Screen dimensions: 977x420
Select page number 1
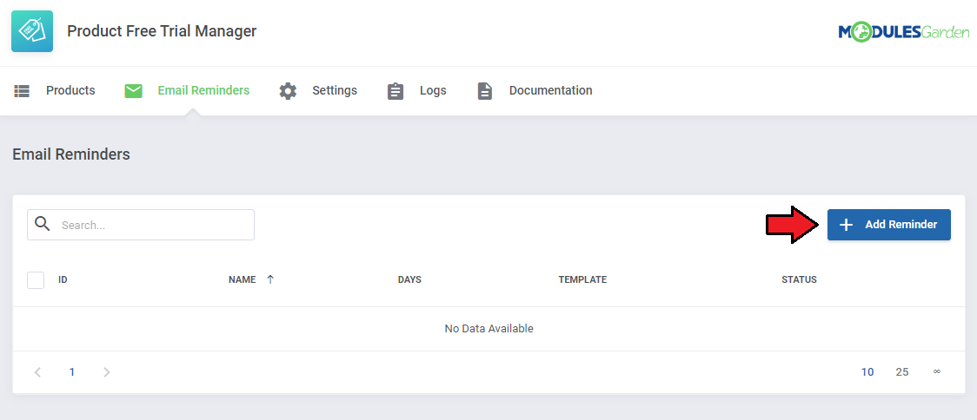[x=71, y=372]
